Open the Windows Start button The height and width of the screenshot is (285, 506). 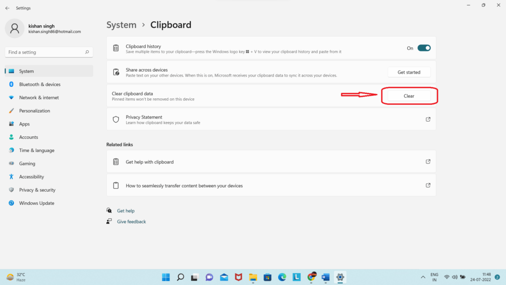(x=166, y=277)
